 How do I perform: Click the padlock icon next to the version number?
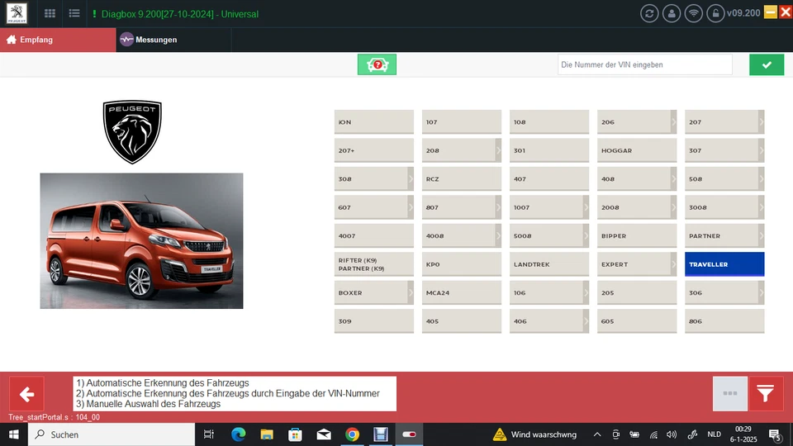715,14
